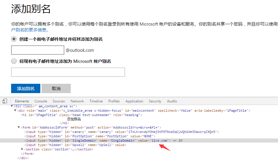
Task: Open the Timeline tab
Action: [96, 101]
